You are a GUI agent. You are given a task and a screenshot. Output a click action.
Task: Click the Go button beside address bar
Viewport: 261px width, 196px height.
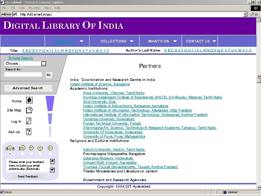(x=254, y=14)
